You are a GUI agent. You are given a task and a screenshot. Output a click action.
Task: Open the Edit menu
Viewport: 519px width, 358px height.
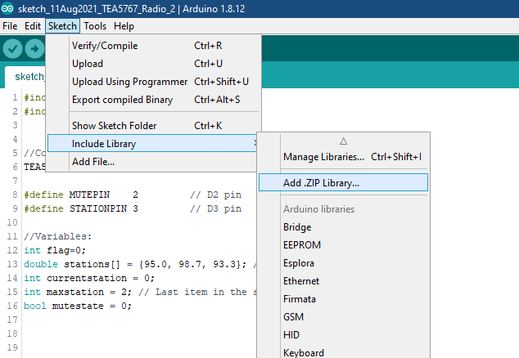tap(33, 26)
